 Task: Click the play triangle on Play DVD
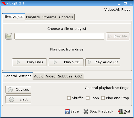18,62
